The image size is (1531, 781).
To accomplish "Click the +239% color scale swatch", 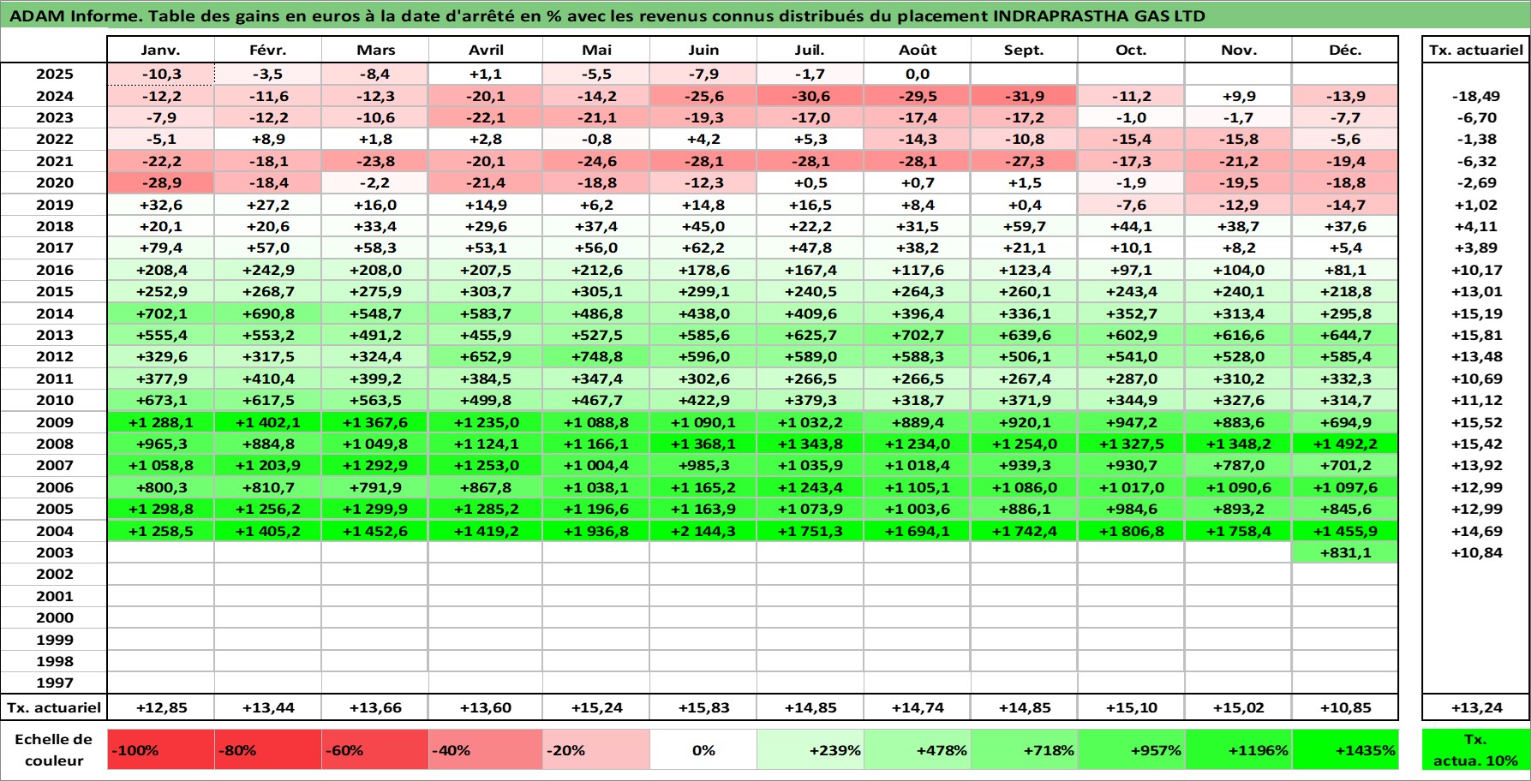I will 810,750.
